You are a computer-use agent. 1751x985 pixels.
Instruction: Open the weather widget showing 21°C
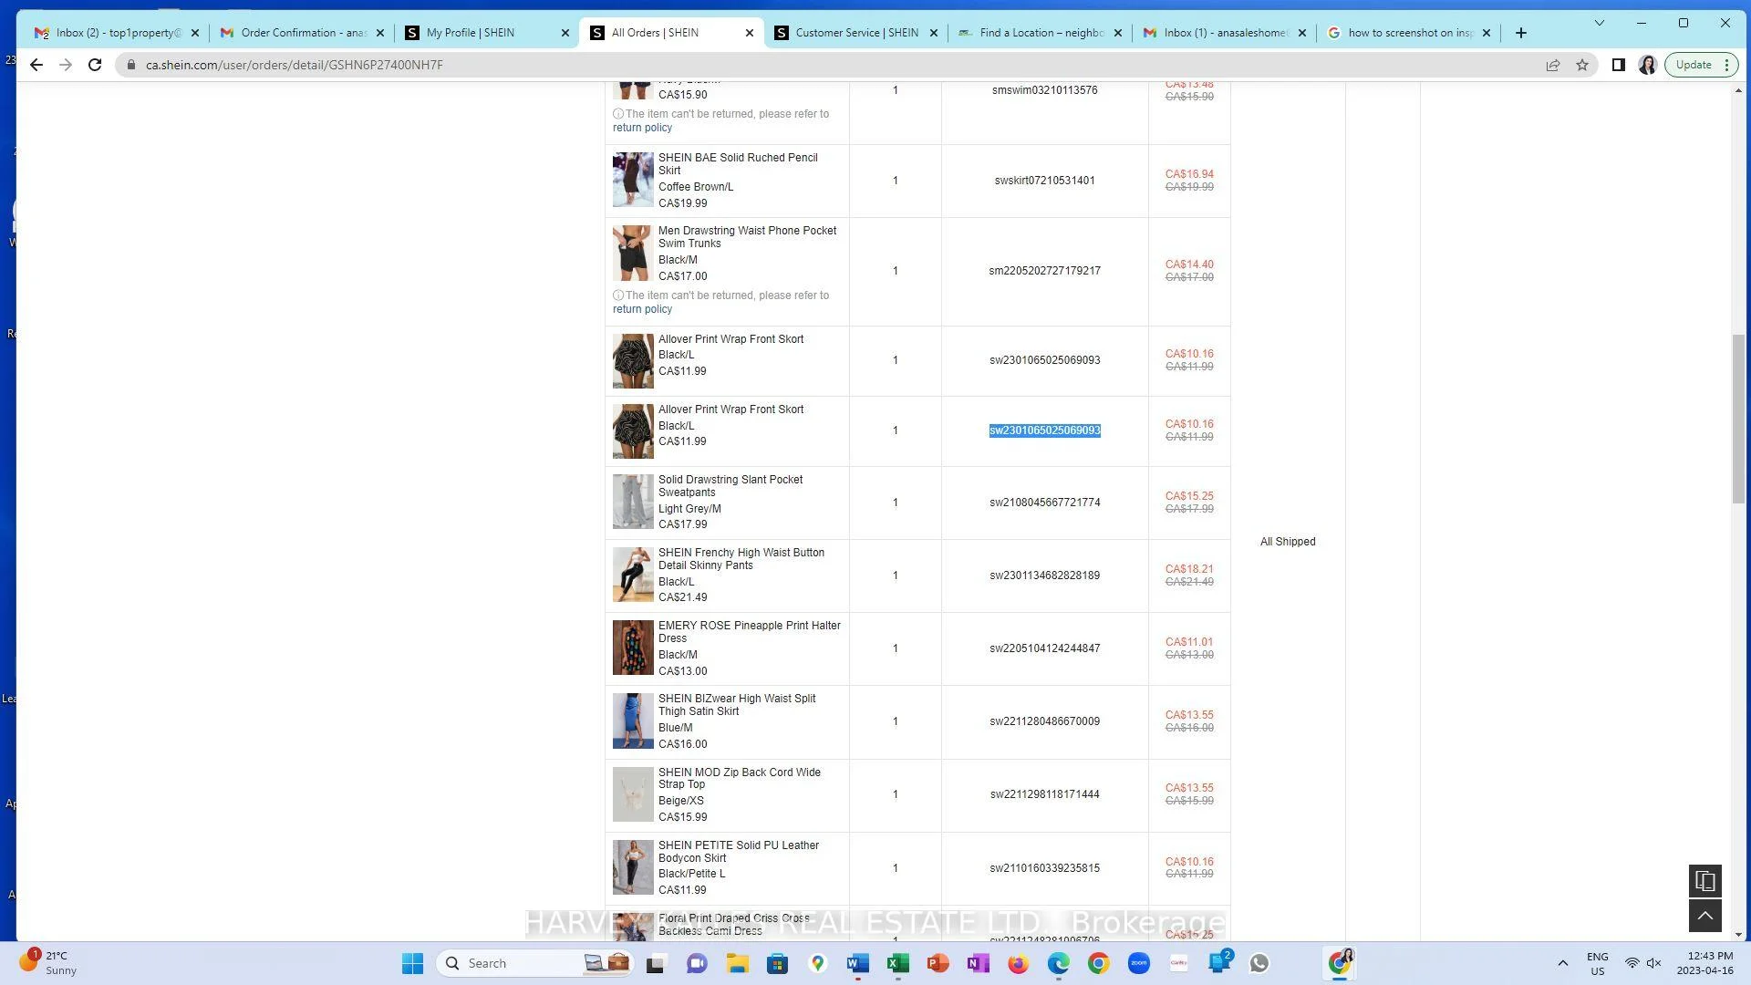pos(50,963)
